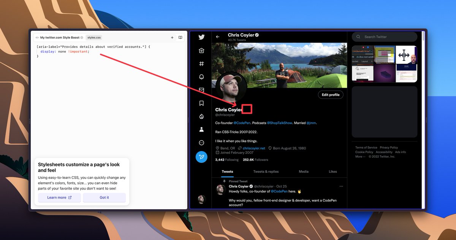Open the Profile person icon
This screenshot has width=456, height=240.
click(201, 129)
